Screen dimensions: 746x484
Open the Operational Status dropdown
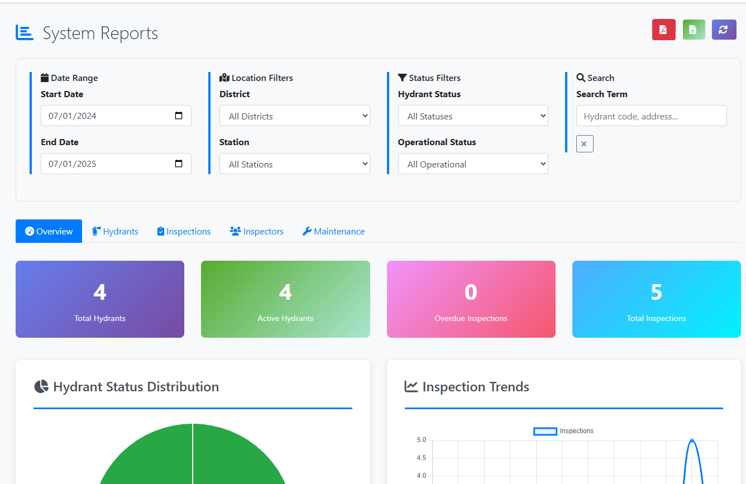pyautogui.click(x=472, y=164)
